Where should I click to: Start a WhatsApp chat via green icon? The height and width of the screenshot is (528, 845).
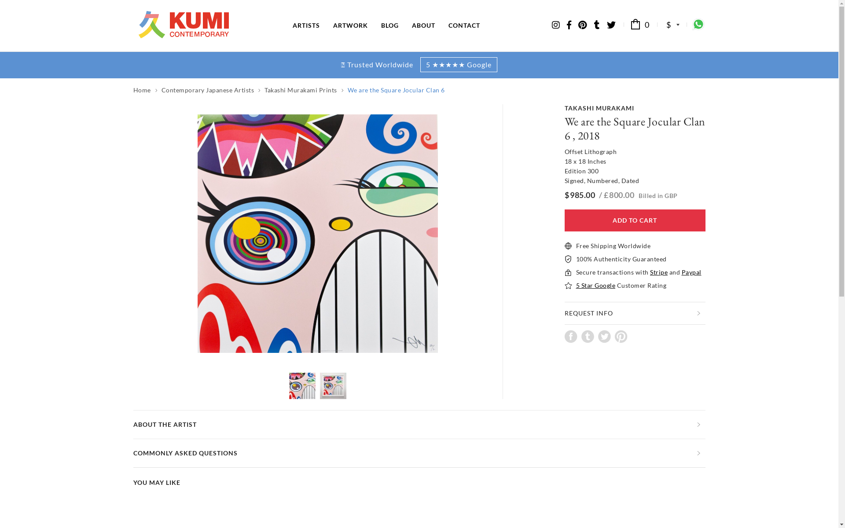(698, 24)
